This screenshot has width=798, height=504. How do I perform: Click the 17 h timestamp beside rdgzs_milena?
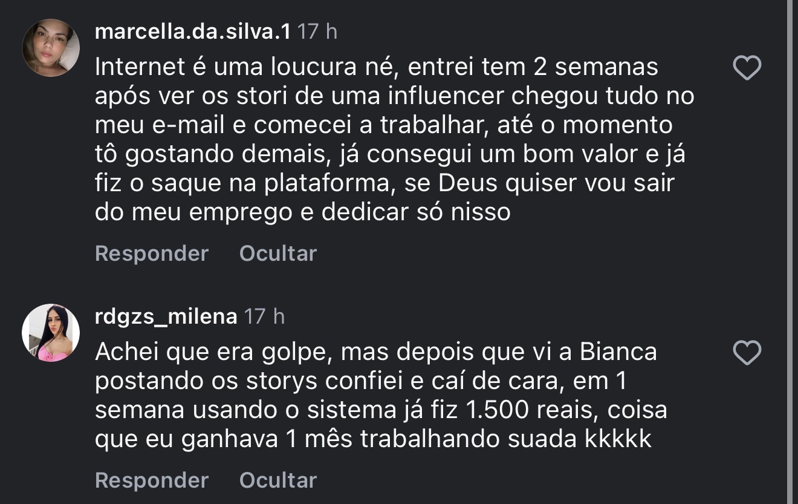[x=264, y=316]
